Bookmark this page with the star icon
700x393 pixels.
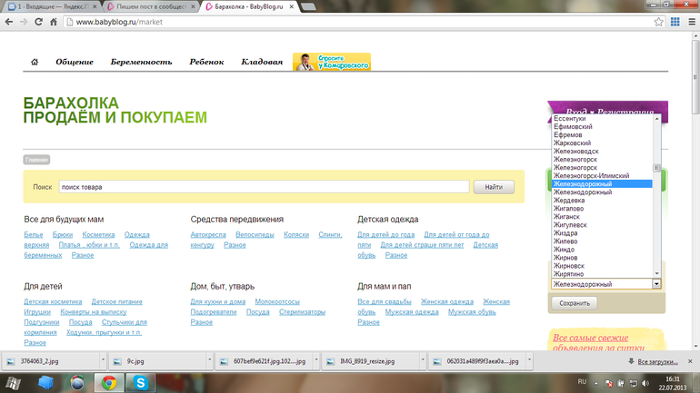[x=659, y=22]
